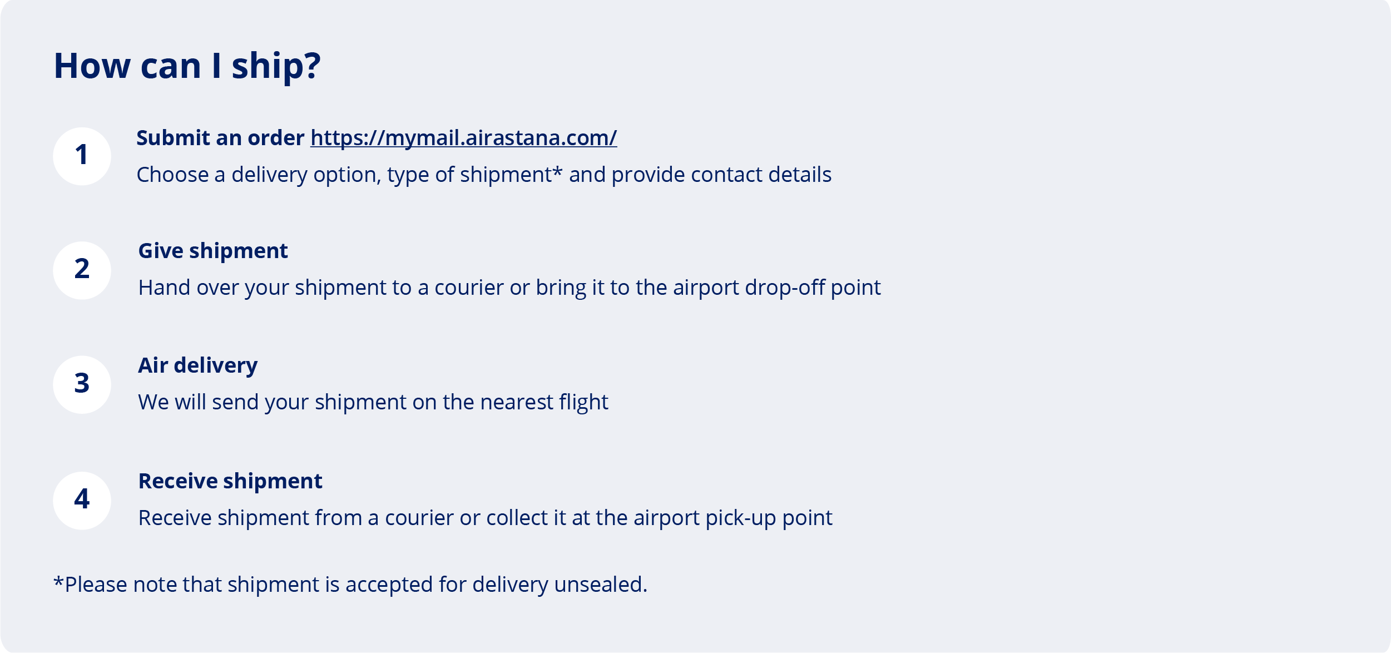Click the 'Receive shipment' step title
The image size is (1391, 653).
tap(230, 481)
